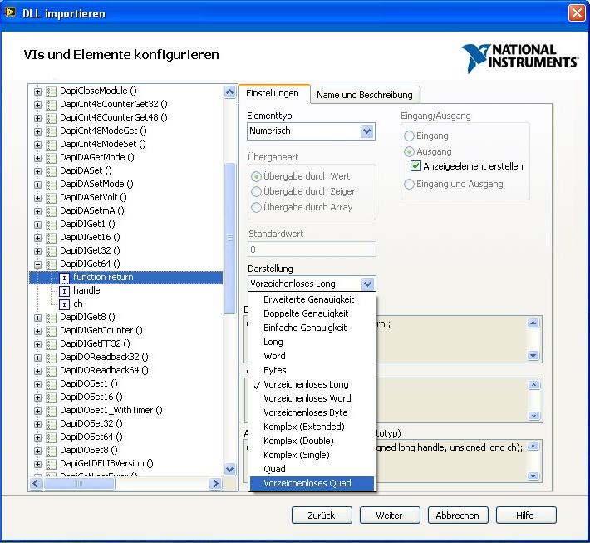Select Doppelte Genauigkeit in the dropdown list
The image size is (590, 543).
point(306,313)
